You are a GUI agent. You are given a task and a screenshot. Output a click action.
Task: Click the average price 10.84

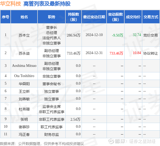137,53
